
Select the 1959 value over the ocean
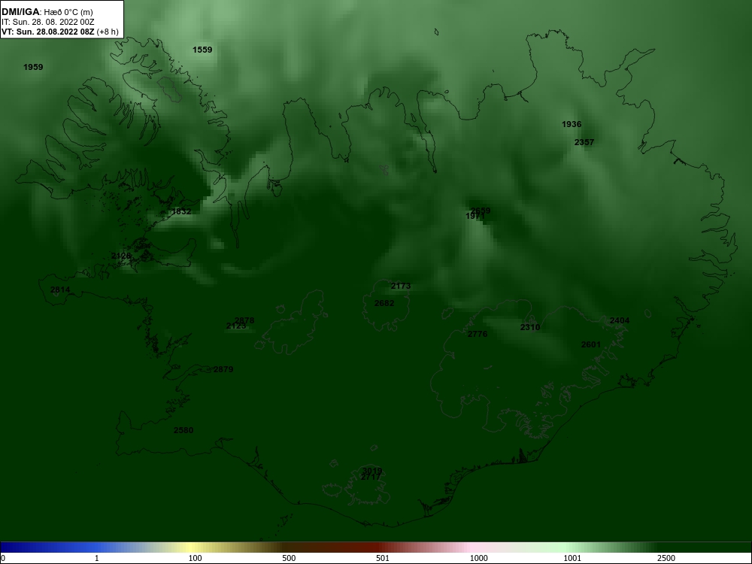[33, 67]
